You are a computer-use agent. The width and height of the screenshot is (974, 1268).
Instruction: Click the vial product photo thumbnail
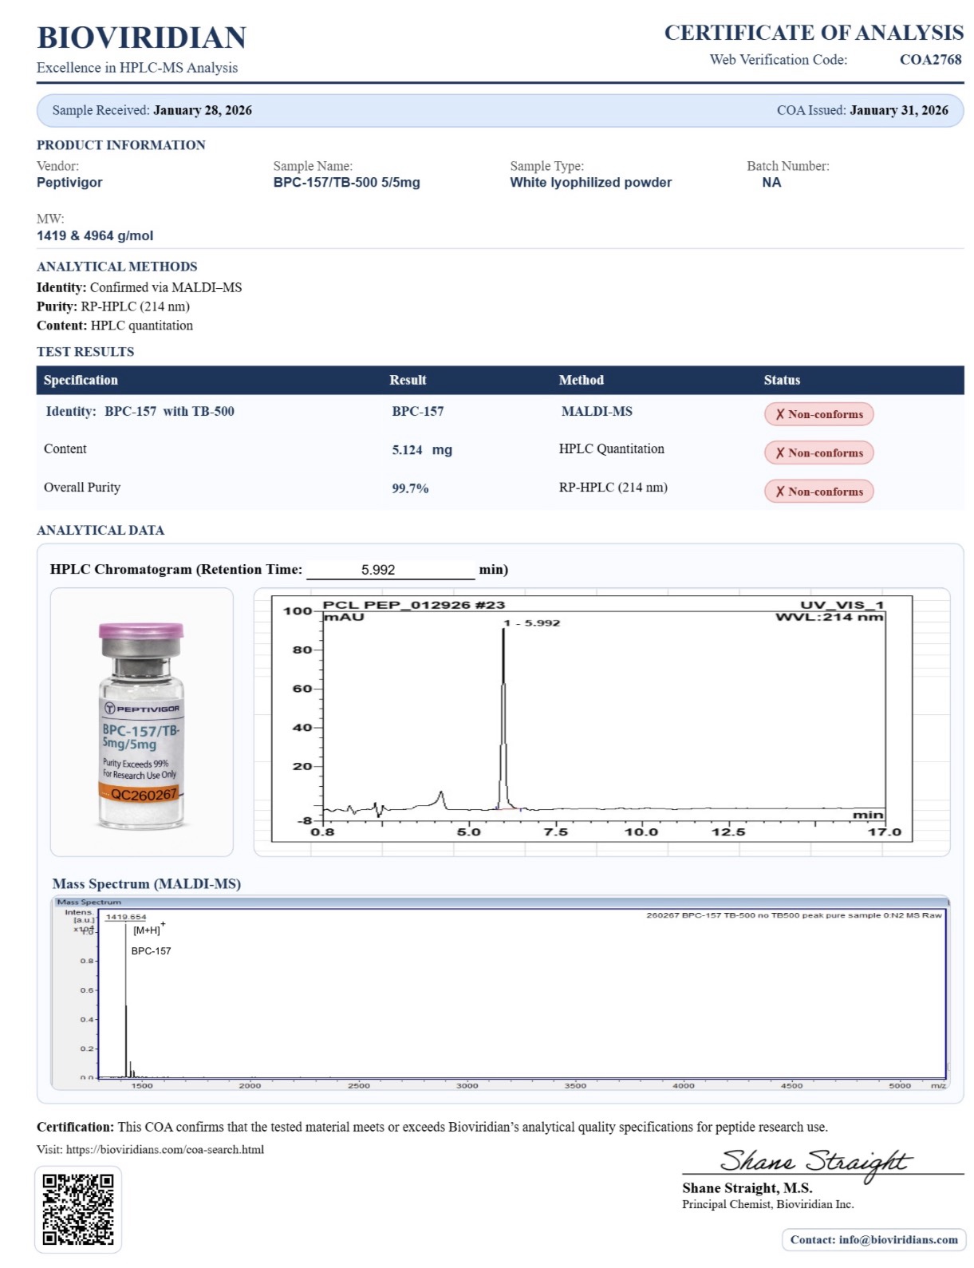[x=142, y=722]
